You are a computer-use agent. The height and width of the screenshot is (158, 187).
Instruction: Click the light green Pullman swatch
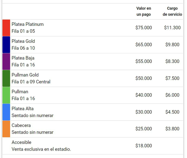click(6, 95)
